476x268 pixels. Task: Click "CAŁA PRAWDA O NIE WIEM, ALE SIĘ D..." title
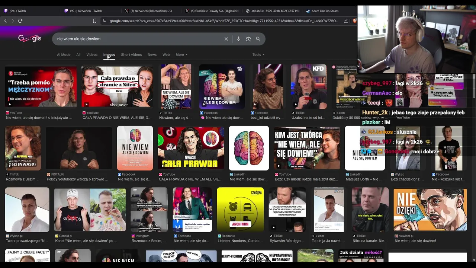tap(117, 118)
